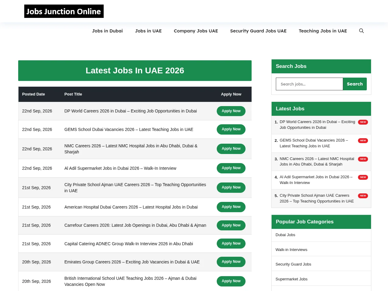The height and width of the screenshot is (291, 388).
Task: Click NEW badge beside City Private School Ajman
Action: click(363, 196)
